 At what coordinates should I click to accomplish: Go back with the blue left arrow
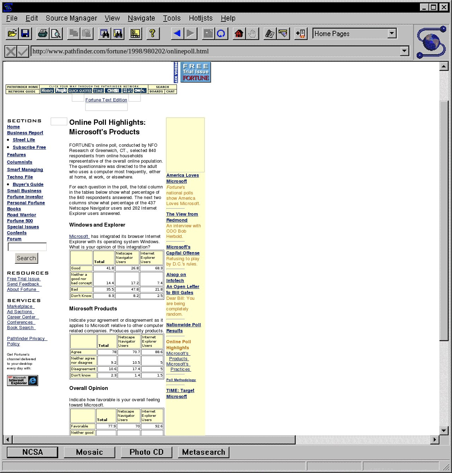pyautogui.click(x=177, y=34)
